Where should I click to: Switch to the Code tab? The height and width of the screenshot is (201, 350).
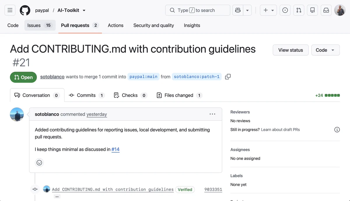13,25
